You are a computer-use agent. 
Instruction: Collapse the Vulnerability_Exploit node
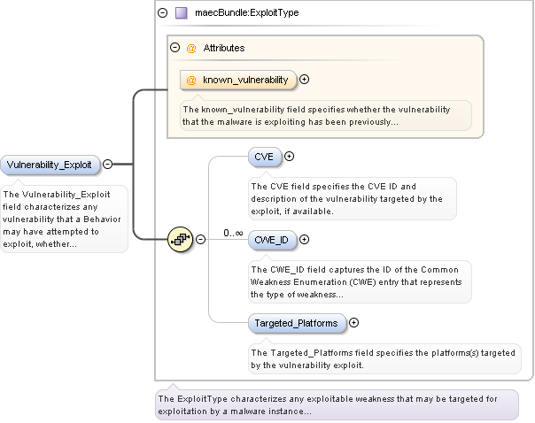107,164
